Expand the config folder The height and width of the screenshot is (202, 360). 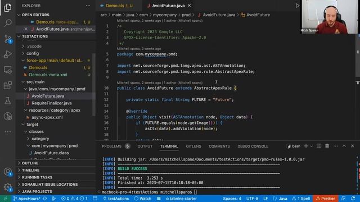coord(33,53)
